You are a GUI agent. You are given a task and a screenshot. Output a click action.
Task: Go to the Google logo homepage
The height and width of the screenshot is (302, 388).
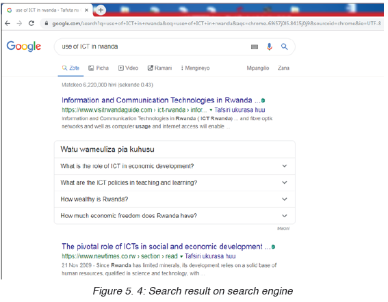point(24,46)
